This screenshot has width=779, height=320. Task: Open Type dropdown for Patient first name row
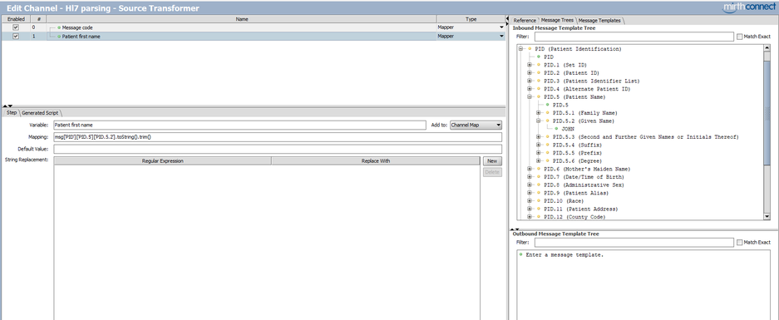coord(502,37)
